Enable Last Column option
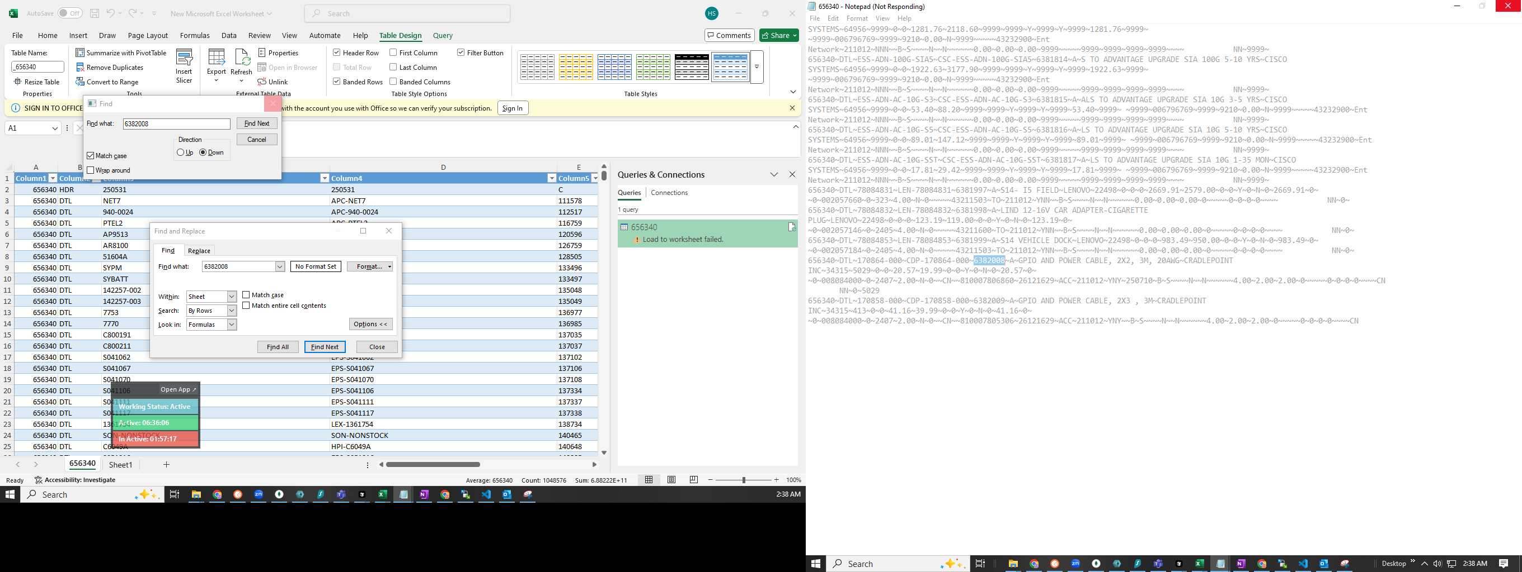1522x572 pixels. pyautogui.click(x=393, y=67)
